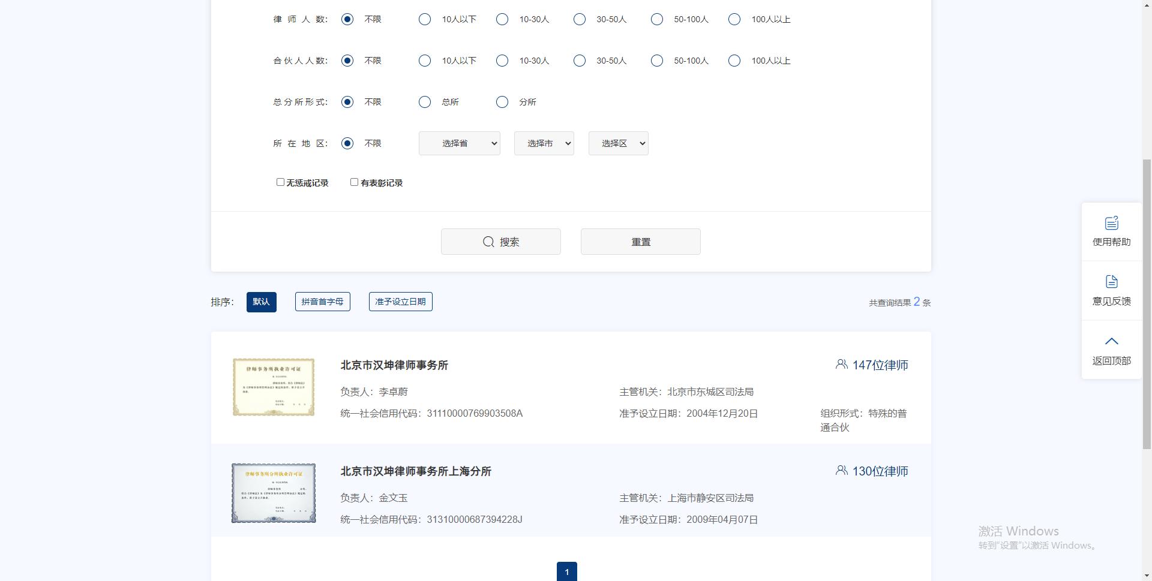This screenshot has height=581, width=1152.
Task: View the license certificate thumbnail of 北京市汉坤律师事务所
Action: [273, 387]
